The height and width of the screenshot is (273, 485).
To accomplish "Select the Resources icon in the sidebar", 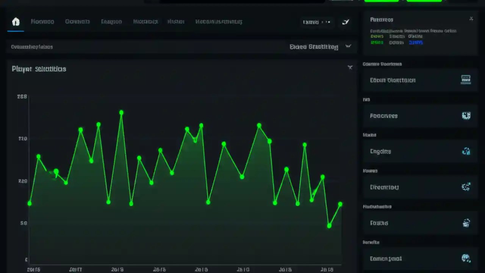I will click(x=466, y=116).
